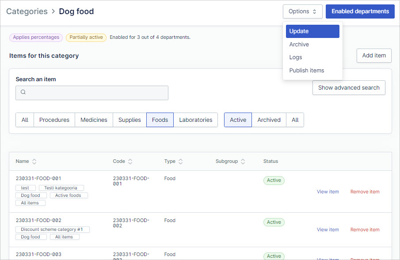Show All statuses filter
This screenshot has height=260, width=400.
pos(295,120)
